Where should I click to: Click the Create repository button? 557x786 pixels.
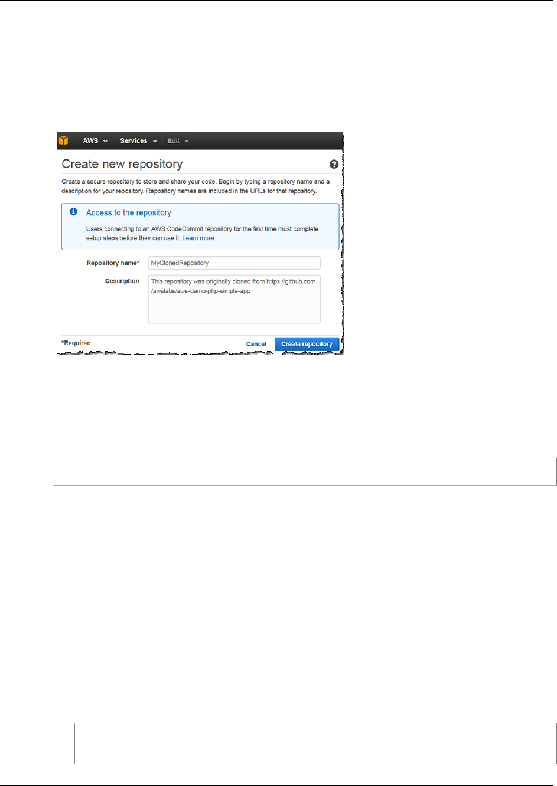point(307,344)
